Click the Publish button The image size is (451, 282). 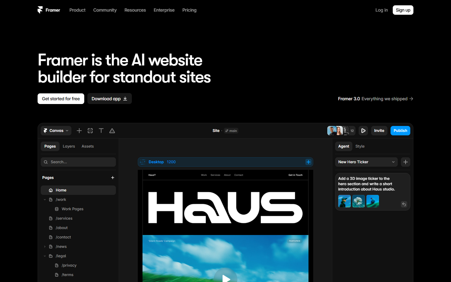pyautogui.click(x=400, y=131)
